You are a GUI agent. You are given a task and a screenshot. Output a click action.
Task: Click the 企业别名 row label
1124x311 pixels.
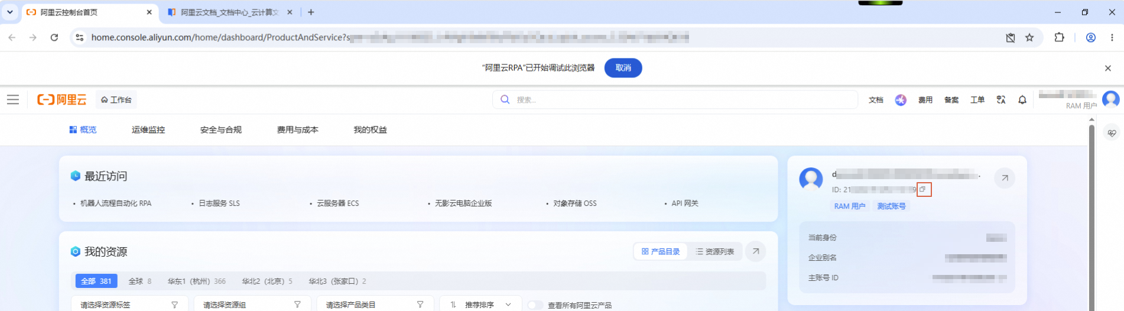[x=823, y=258]
